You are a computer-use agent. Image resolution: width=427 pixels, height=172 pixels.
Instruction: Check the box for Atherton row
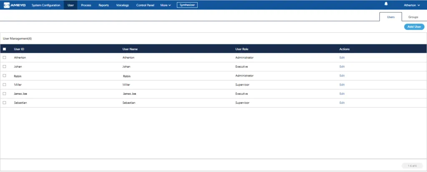[4, 57]
